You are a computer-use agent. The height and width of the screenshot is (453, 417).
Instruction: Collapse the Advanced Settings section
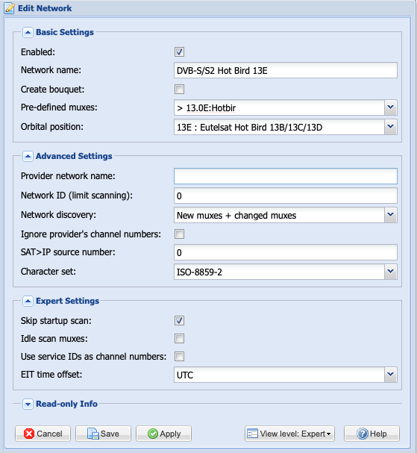tap(28, 156)
